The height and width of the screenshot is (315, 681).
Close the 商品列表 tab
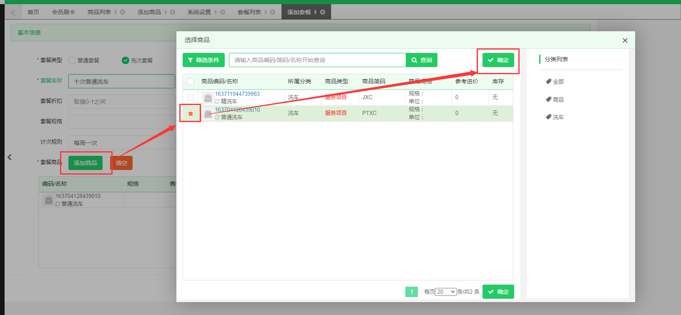pyautogui.click(x=123, y=12)
